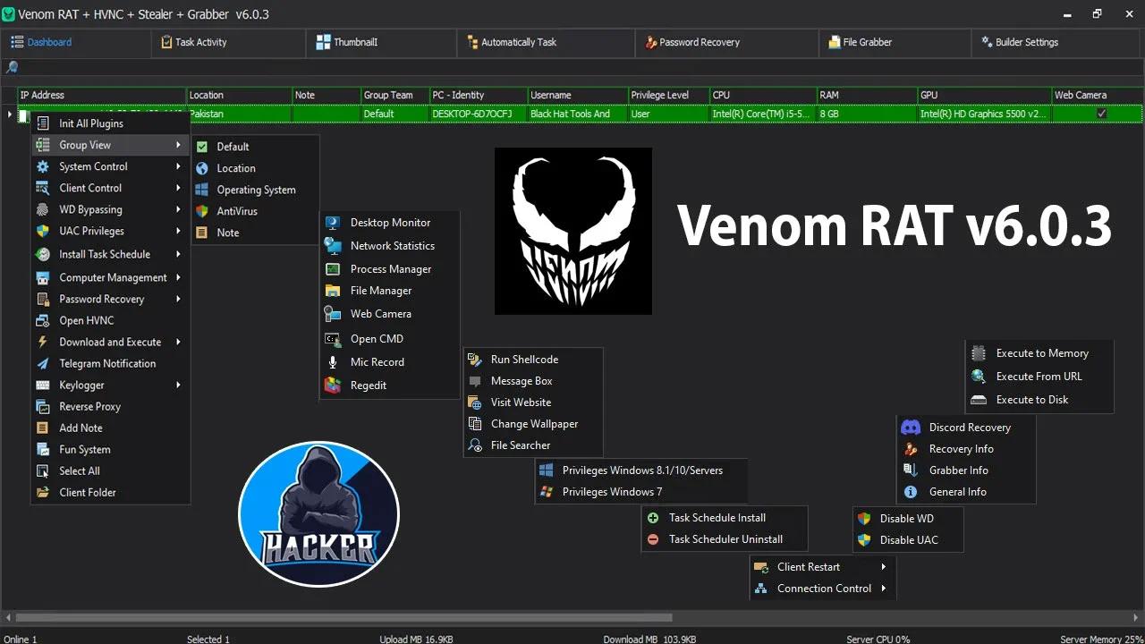Screen dimensions: 1145x644
Task: Open CMD on the remote machine
Action: click(x=377, y=338)
